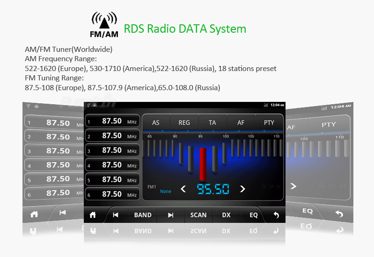The image size is (374, 257).
Task: Select preset 1 at 87.50 MHz
Action: point(112,121)
